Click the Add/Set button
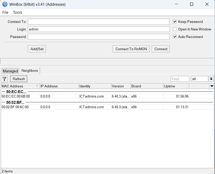Viewport: 215px width, 174px height. [37, 49]
